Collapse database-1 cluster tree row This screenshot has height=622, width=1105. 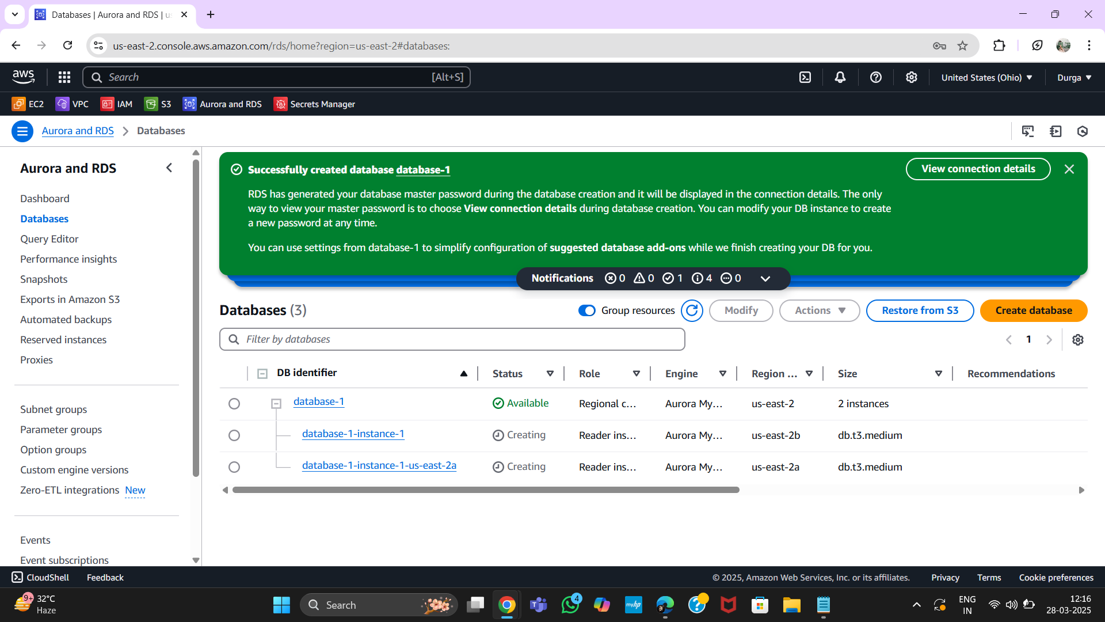coord(276,404)
